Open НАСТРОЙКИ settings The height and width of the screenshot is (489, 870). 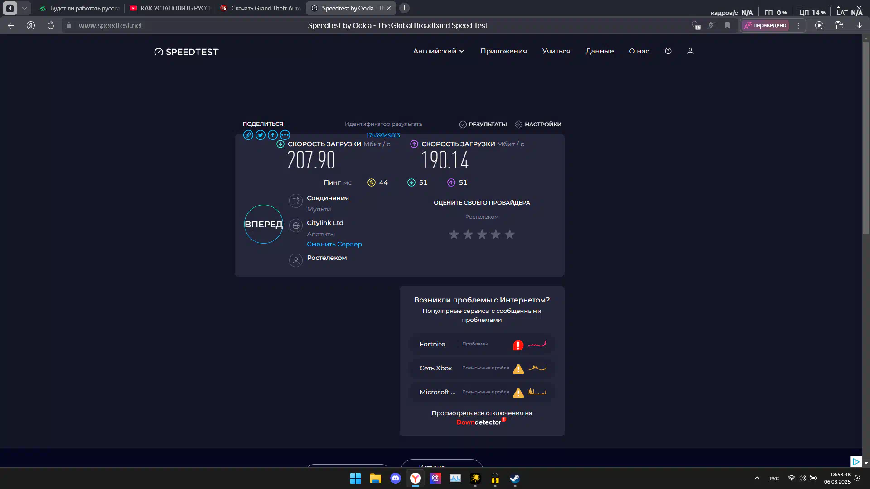pyautogui.click(x=538, y=124)
